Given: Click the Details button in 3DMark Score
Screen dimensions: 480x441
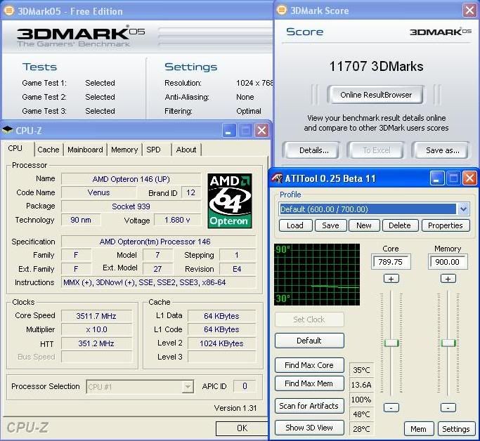Looking at the screenshot, I should click(x=313, y=150).
